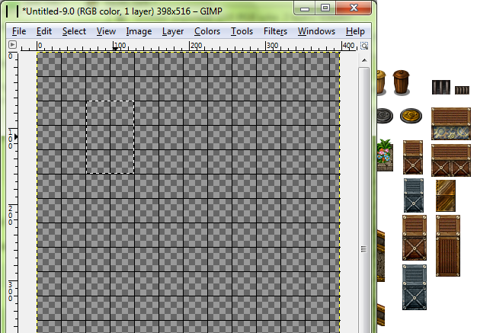
Task: Click the flower planter box sprite
Action: click(385, 155)
